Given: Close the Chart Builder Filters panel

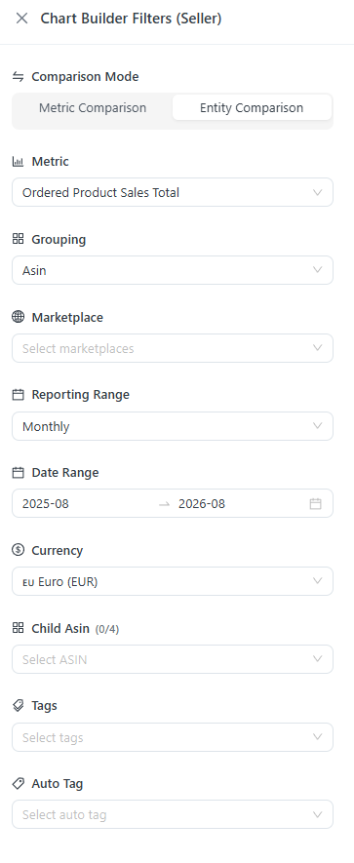Looking at the screenshot, I should [x=22, y=19].
